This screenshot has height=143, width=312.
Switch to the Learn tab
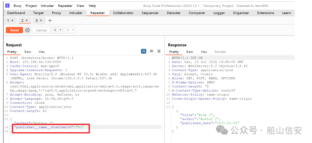(287, 13)
